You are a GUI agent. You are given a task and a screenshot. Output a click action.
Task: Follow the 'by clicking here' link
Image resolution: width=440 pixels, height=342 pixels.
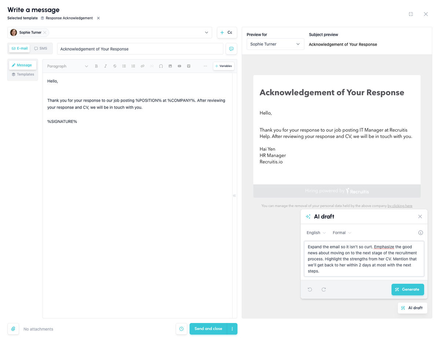[x=400, y=206]
